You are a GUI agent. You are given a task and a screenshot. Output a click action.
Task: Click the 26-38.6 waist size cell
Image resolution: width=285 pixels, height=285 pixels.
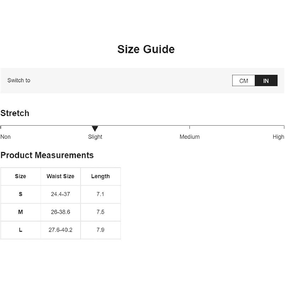(x=60, y=212)
